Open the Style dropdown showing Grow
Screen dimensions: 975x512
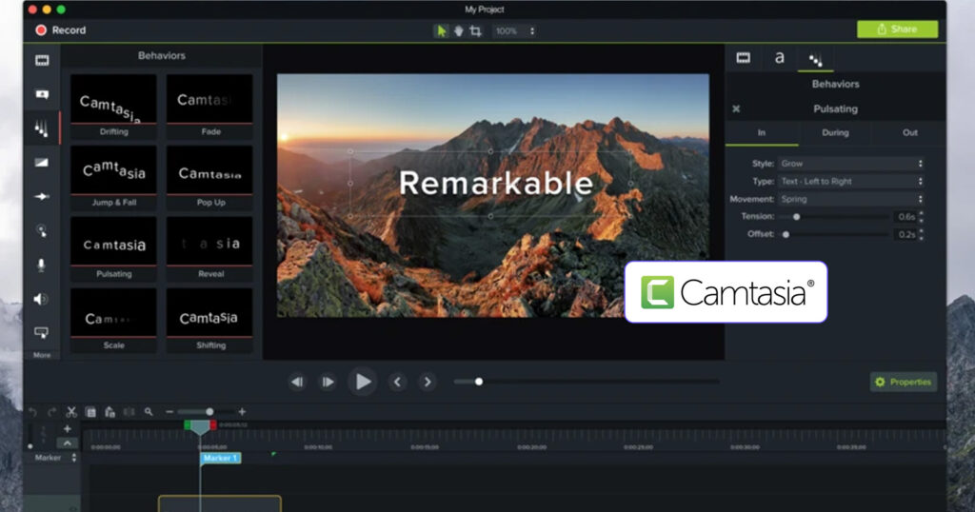coord(850,164)
